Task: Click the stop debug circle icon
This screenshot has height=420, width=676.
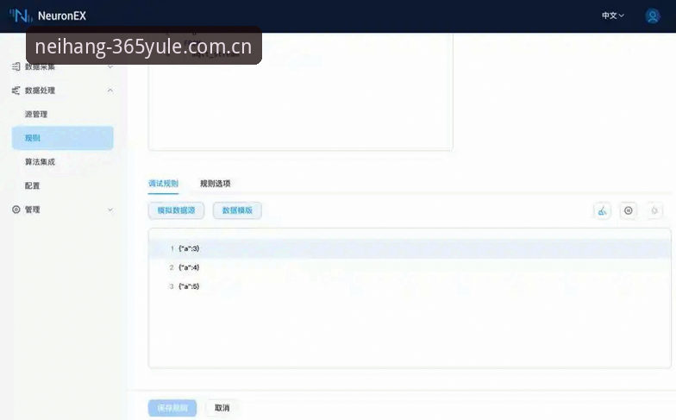Action: (628, 210)
